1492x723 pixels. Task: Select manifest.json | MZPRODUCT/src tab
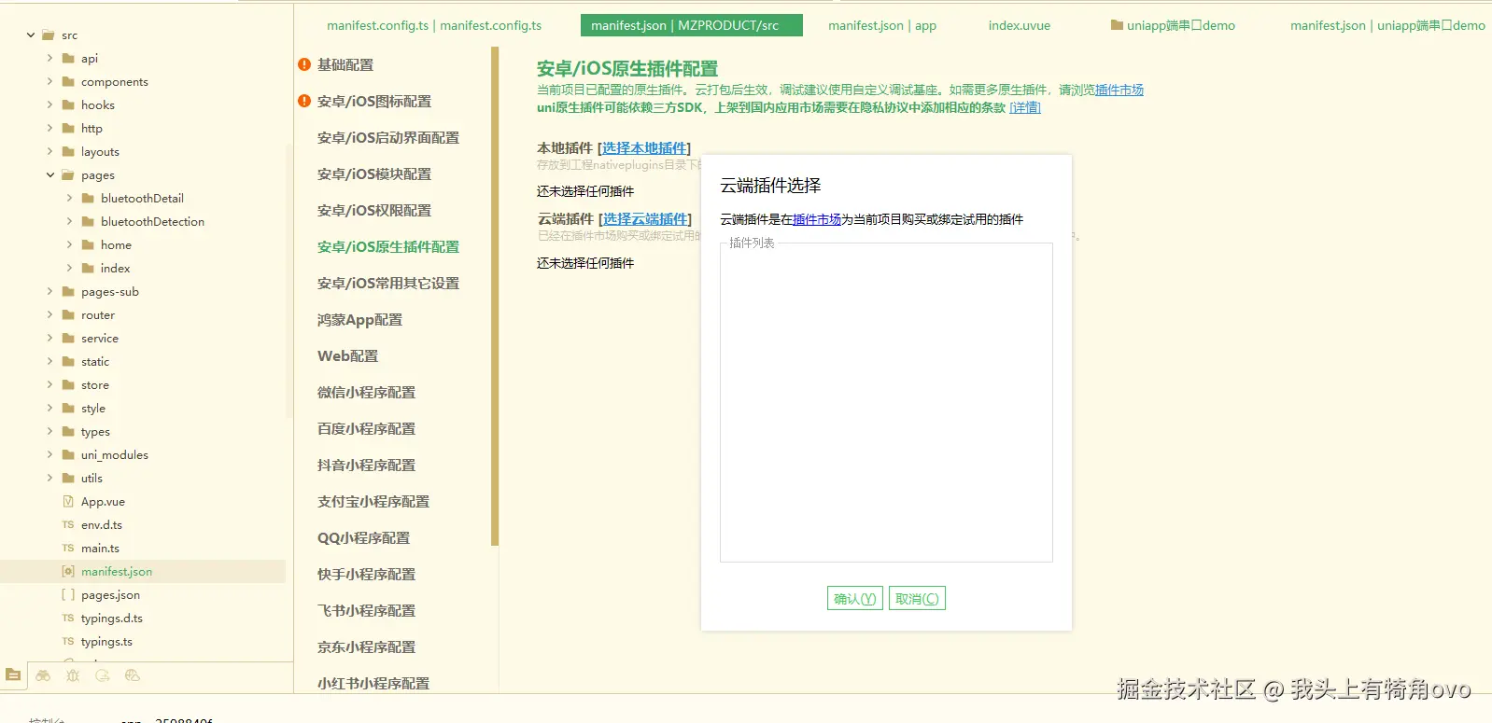tap(691, 25)
